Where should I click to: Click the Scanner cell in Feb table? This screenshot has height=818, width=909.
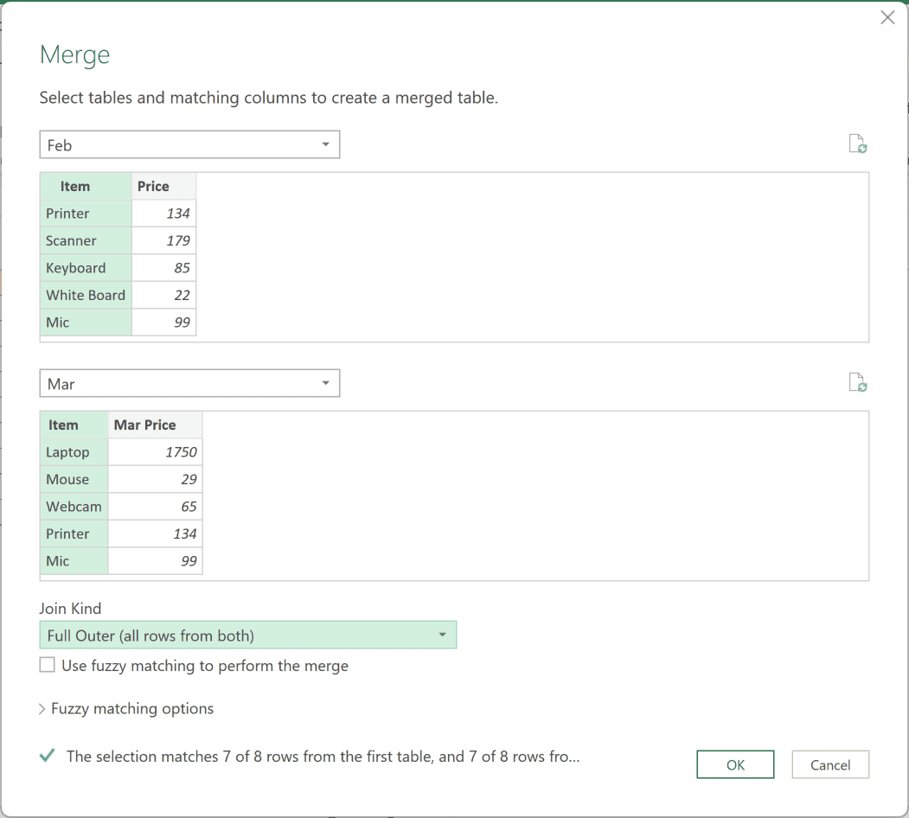(86, 240)
